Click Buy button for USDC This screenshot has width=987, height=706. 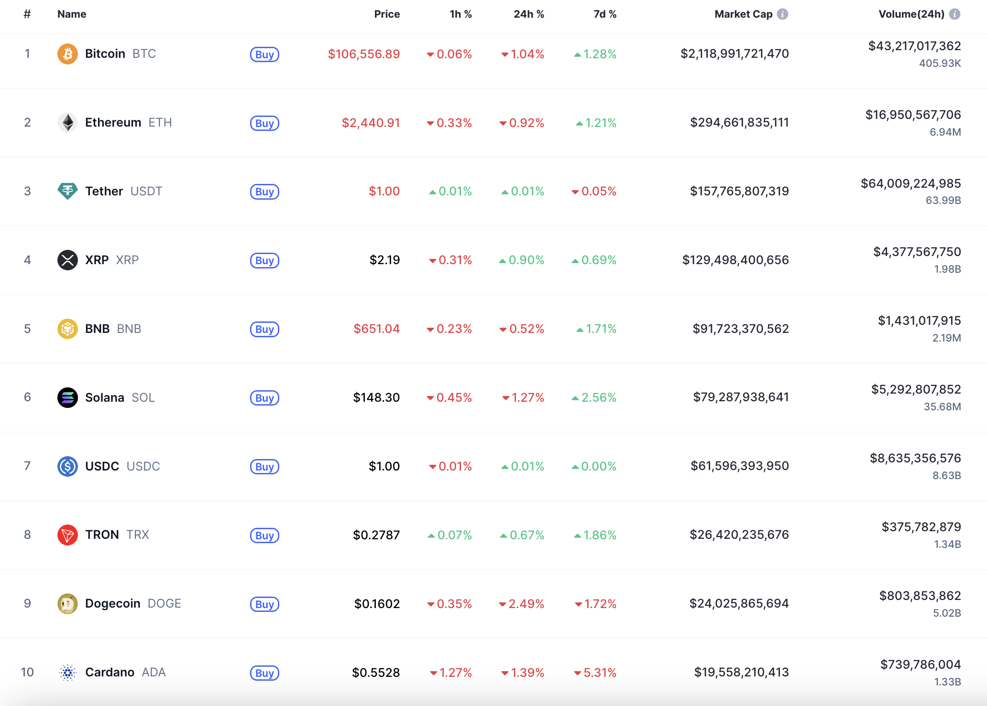click(x=264, y=467)
